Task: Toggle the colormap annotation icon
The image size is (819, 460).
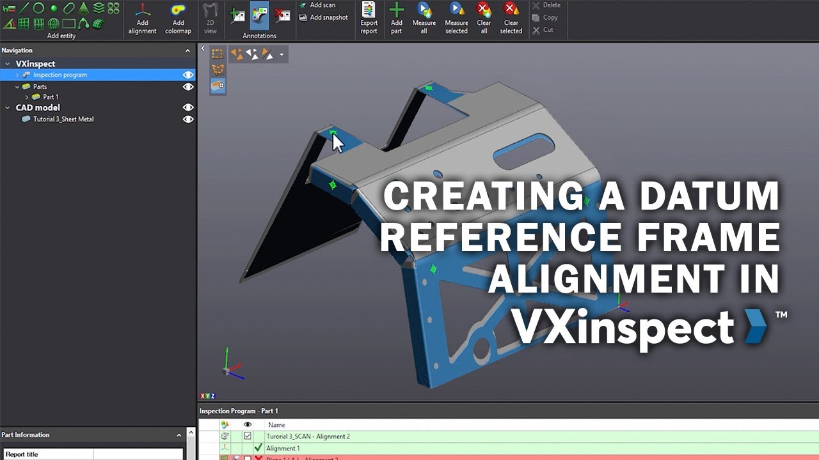Action: 259,15
